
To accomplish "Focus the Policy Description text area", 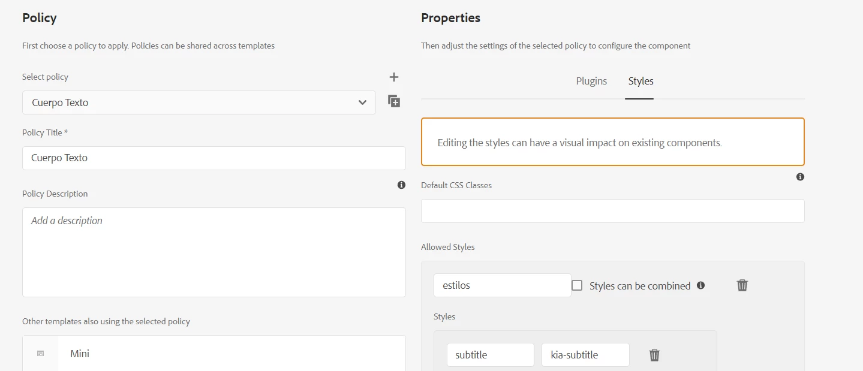I will 214,252.
